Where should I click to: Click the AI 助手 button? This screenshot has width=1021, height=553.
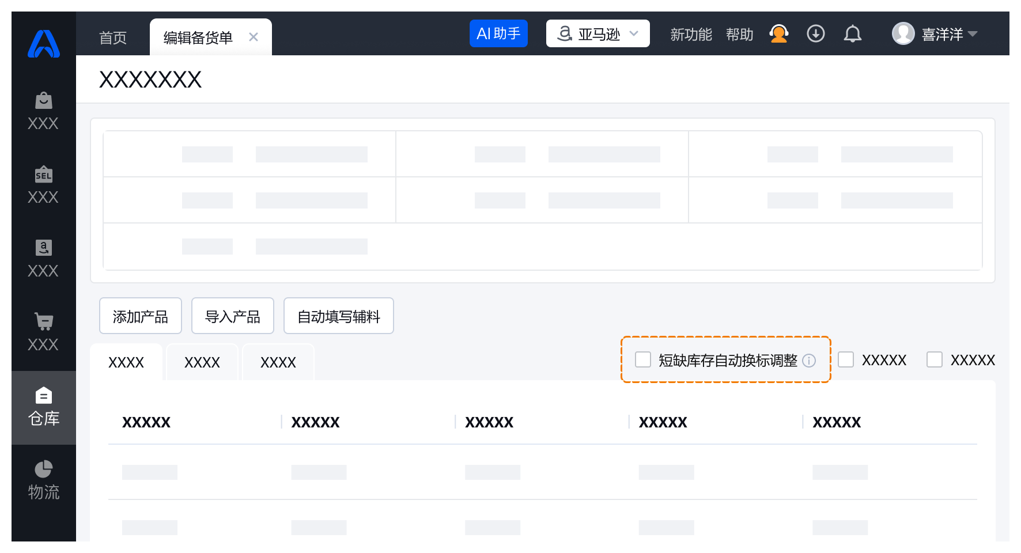tap(499, 33)
